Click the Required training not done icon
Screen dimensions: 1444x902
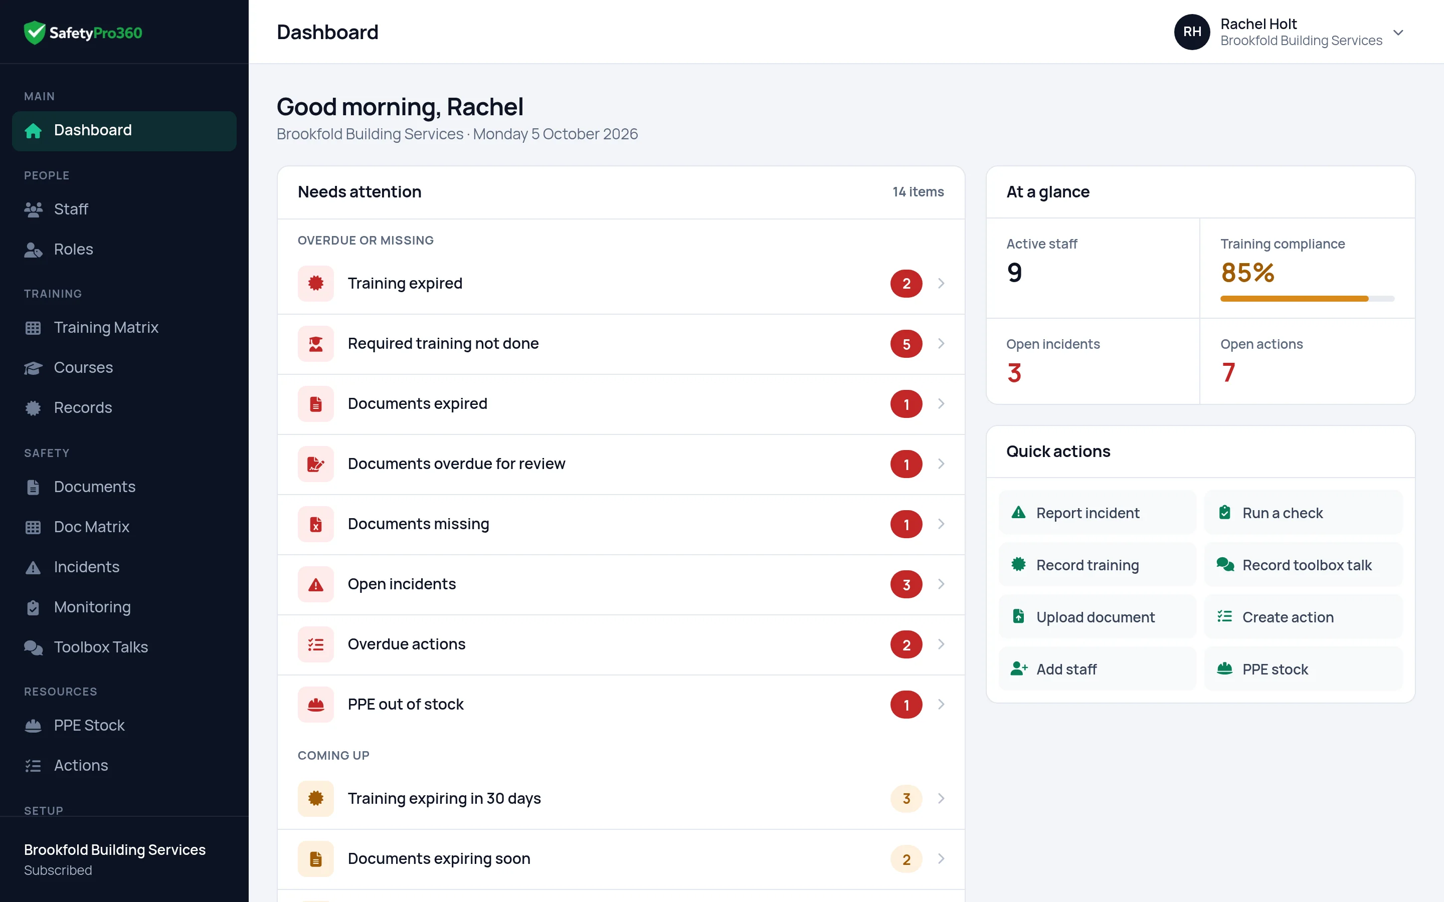(316, 344)
